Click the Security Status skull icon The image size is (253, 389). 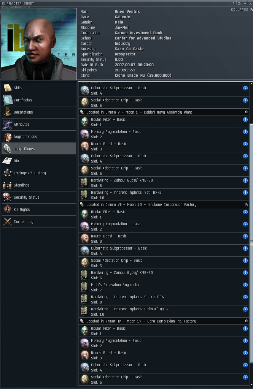click(x=8, y=197)
